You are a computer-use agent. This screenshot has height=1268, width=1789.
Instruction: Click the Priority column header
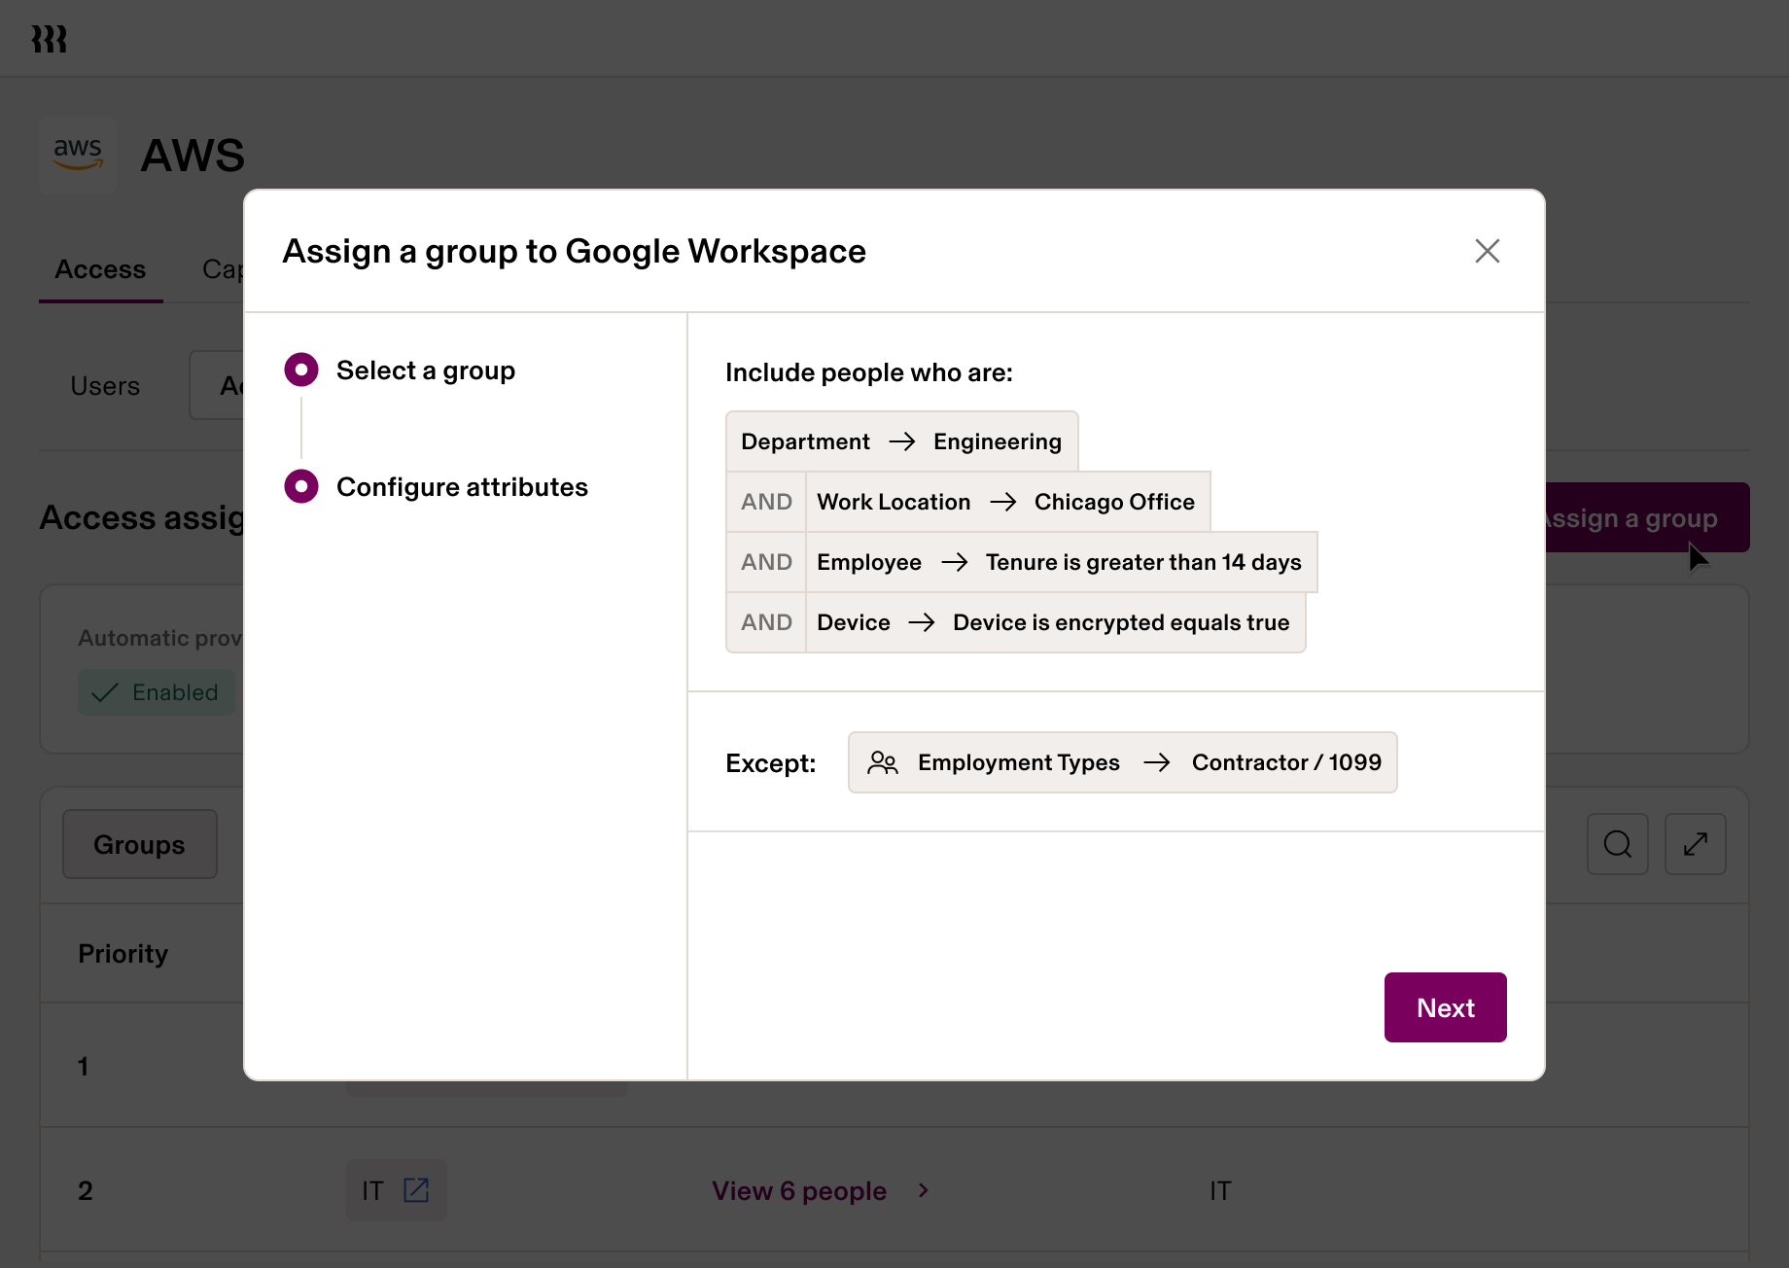tap(123, 954)
